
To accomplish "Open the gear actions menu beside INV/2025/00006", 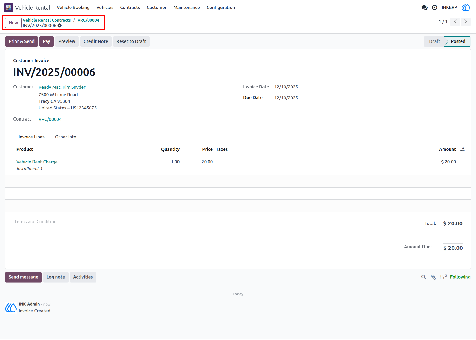I will pos(59,25).
